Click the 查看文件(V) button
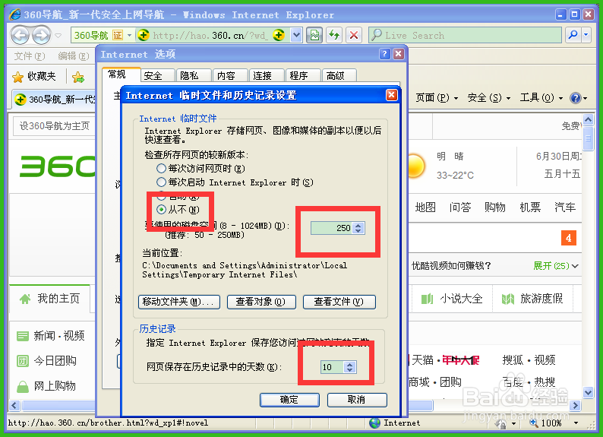The width and height of the screenshot is (603, 437). (x=339, y=302)
